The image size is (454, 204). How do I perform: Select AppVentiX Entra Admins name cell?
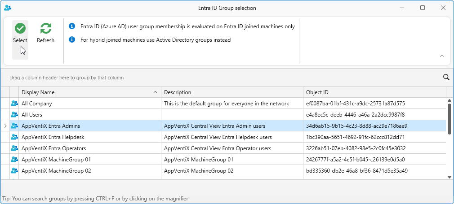tap(90, 126)
